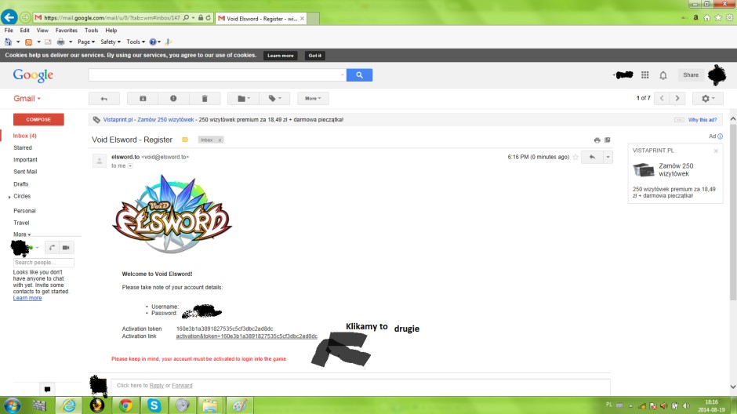Image resolution: width=737 pixels, height=414 pixels.
Task: Delete the email with the trash icon
Action: click(x=205, y=98)
